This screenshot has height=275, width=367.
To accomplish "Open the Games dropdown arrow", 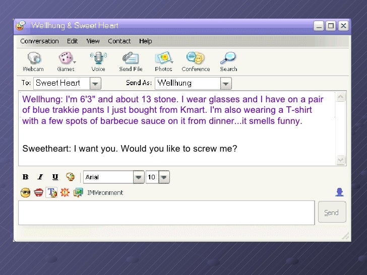I will coord(75,62).
